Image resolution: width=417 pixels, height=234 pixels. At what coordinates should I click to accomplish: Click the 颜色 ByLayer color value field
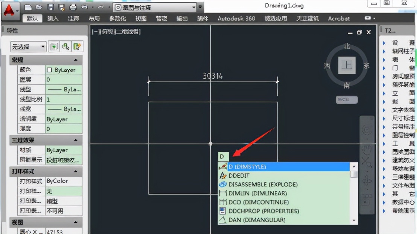(64, 70)
